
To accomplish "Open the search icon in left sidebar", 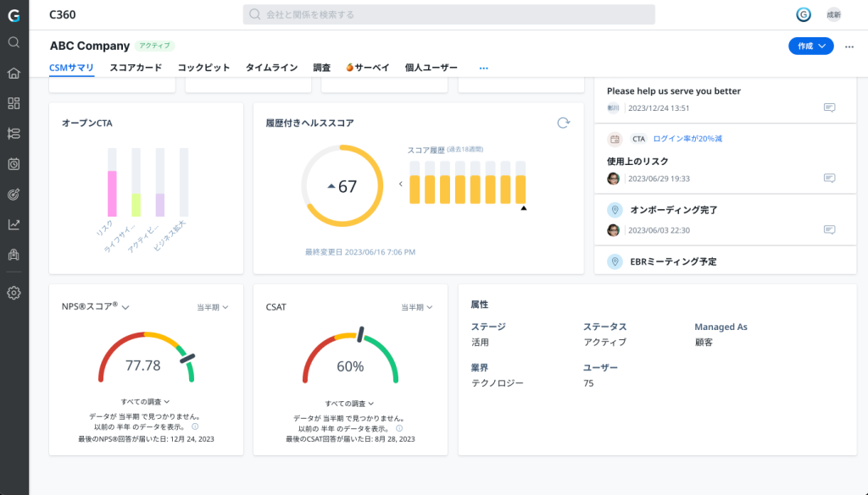I will 14,42.
